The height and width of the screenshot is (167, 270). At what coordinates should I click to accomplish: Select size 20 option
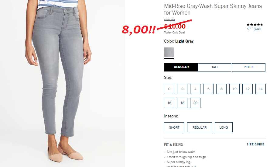[x=195, y=103]
